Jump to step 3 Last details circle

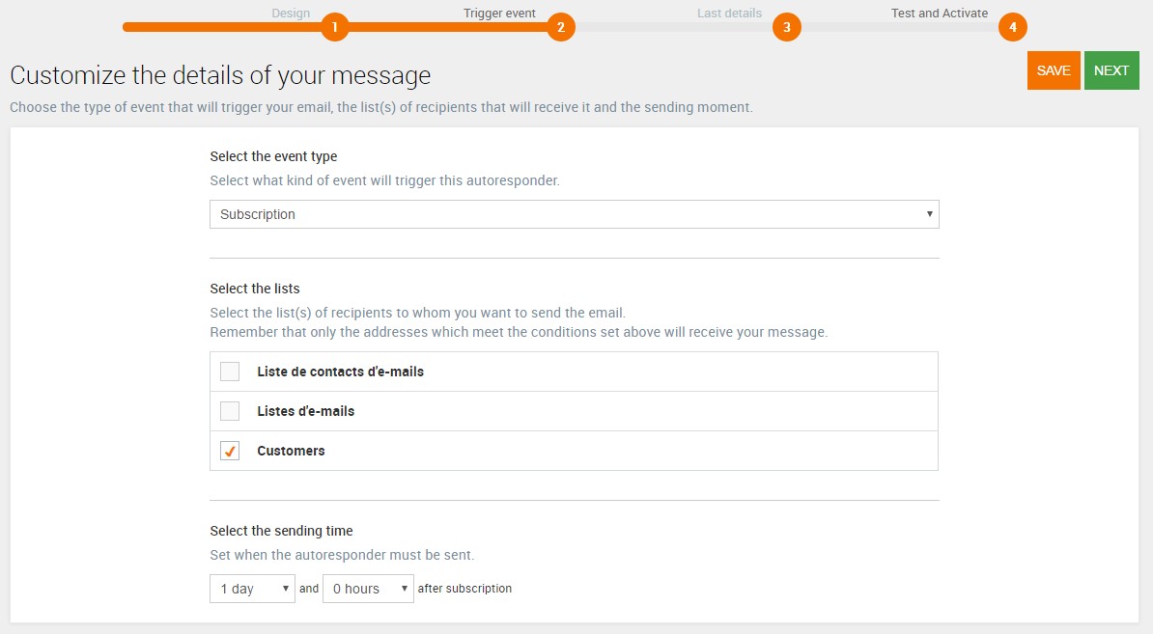pos(786,27)
